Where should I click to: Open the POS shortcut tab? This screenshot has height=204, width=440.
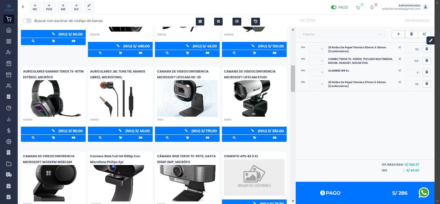click(x=49, y=7)
